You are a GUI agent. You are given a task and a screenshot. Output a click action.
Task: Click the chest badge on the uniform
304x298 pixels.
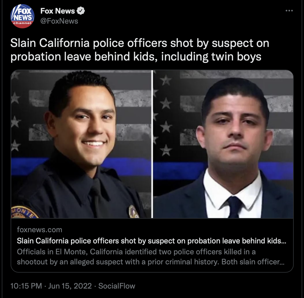click(134, 212)
